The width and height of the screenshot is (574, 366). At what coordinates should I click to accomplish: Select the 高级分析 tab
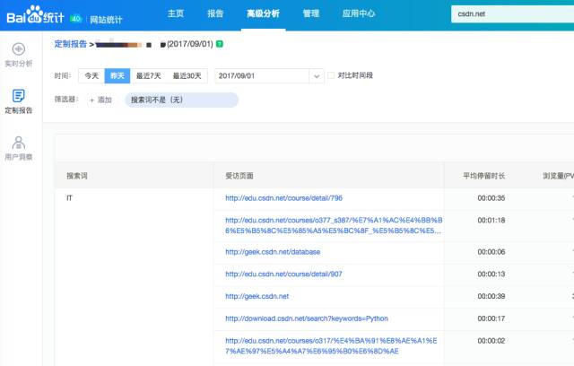click(x=263, y=14)
